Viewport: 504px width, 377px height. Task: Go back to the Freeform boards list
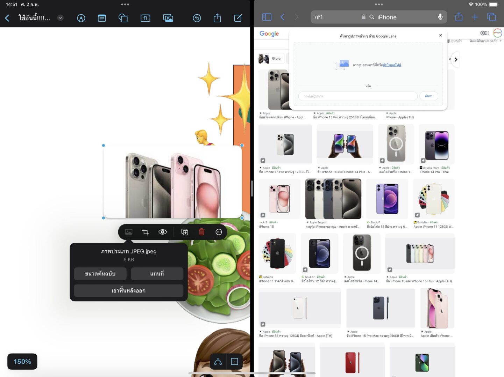7,18
